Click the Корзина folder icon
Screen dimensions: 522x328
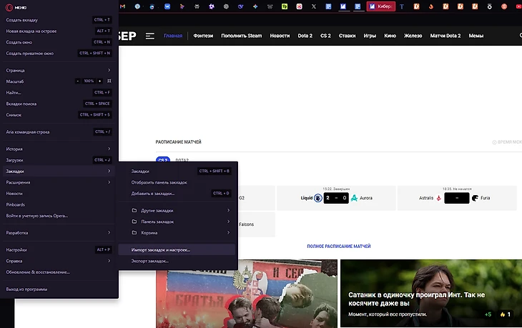coord(134,233)
